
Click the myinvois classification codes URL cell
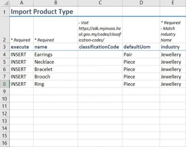100,30
